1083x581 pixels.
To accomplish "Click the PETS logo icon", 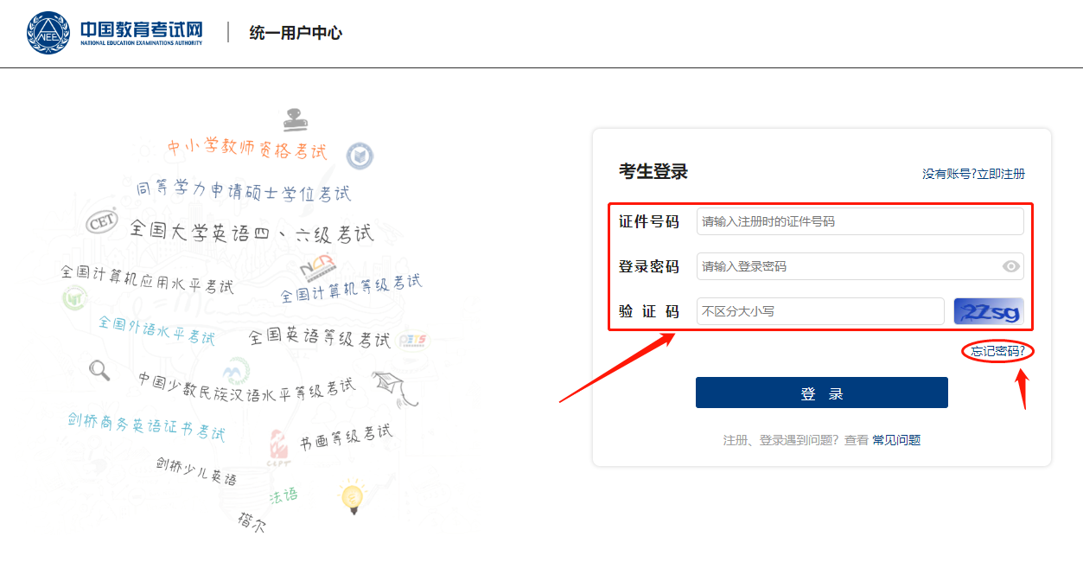I will pyautogui.click(x=412, y=340).
